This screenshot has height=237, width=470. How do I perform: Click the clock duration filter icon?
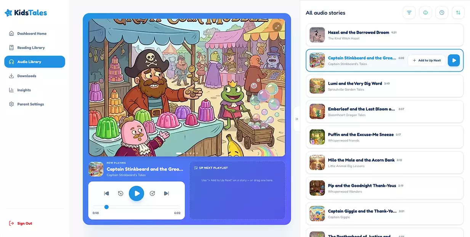point(442,13)
